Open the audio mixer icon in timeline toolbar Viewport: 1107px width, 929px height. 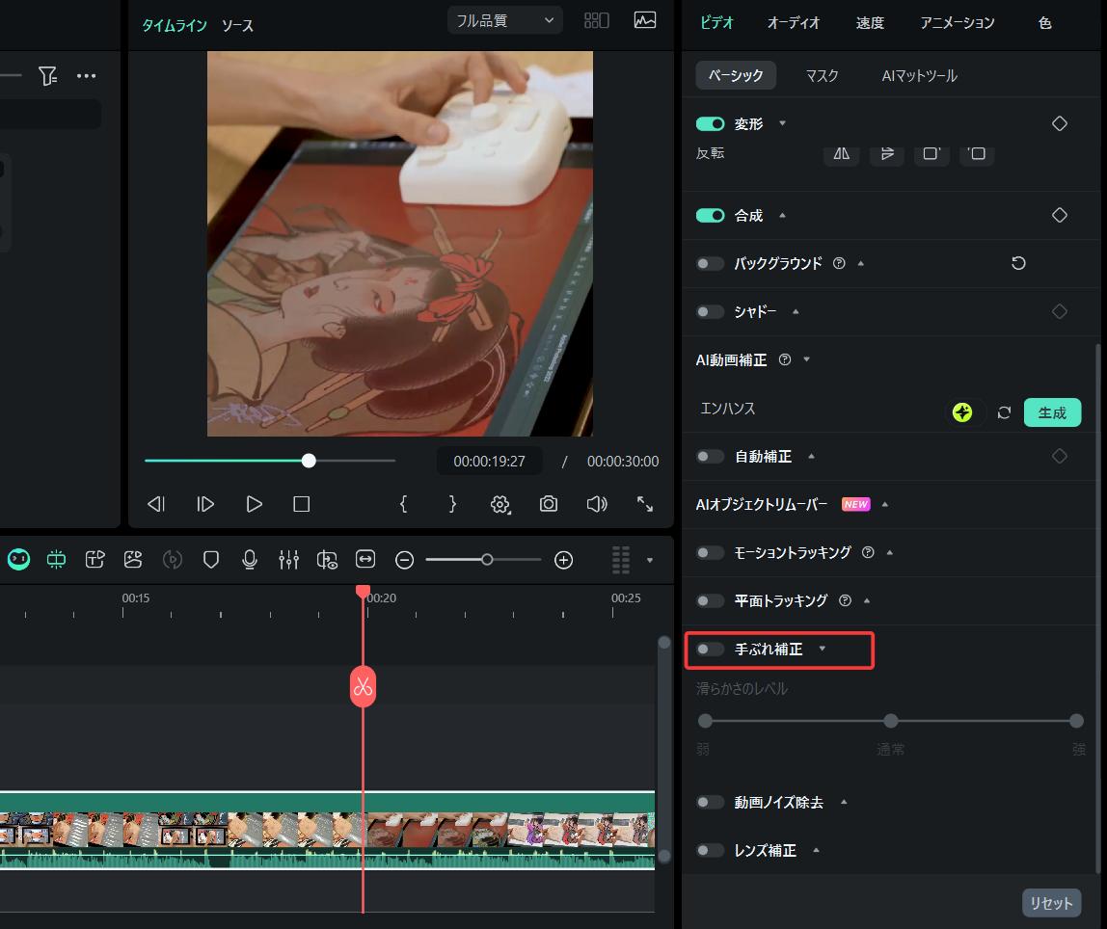pyautogui.click(x=288, y=560)
